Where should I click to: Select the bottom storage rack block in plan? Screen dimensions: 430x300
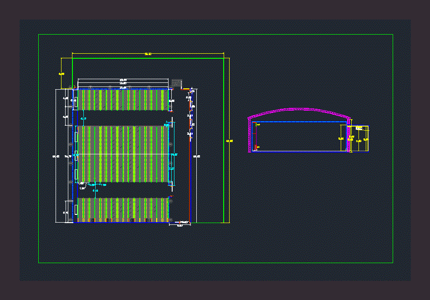(123, 209)
